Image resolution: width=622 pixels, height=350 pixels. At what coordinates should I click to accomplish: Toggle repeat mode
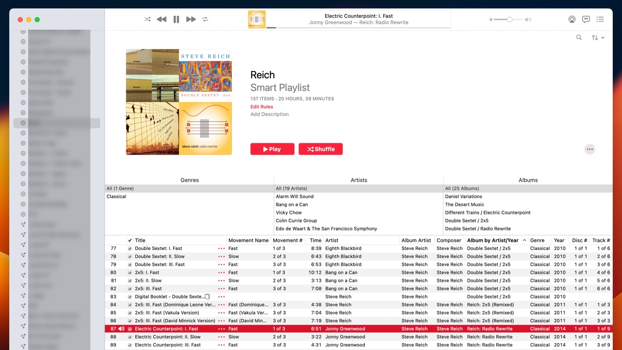click(x=205, y=19)
